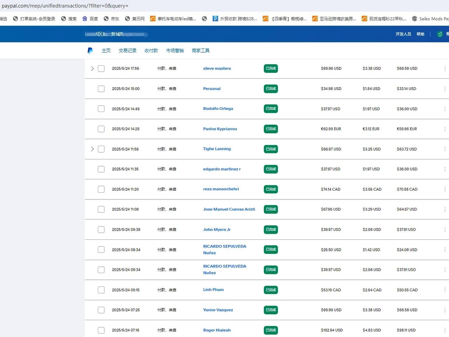Click the 2025/5/24 15:00 date
Screen dimensions: 449x337
(x=126, y=89)
